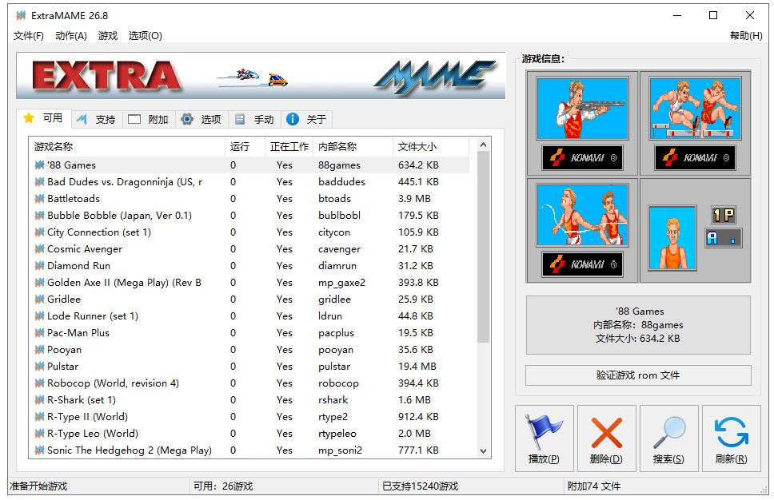Click the ExtraMAME title bar app icon

(21, 16)
